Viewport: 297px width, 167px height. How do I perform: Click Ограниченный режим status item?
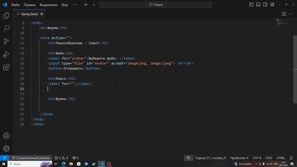[x=31, y=158]
